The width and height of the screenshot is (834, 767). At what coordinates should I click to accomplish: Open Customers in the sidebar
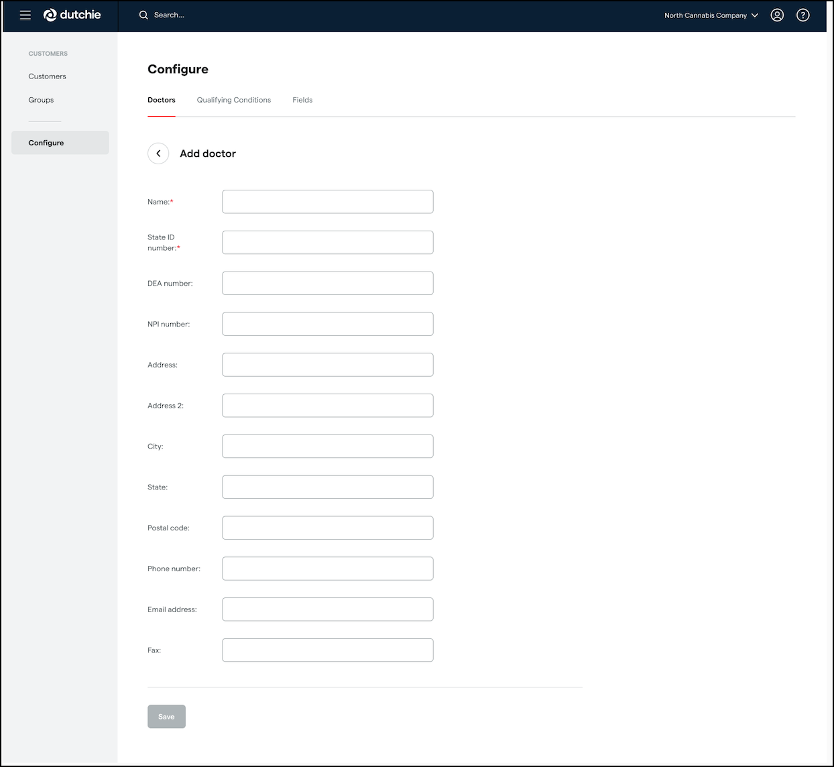pyautogui.click(x=47, y=76)
